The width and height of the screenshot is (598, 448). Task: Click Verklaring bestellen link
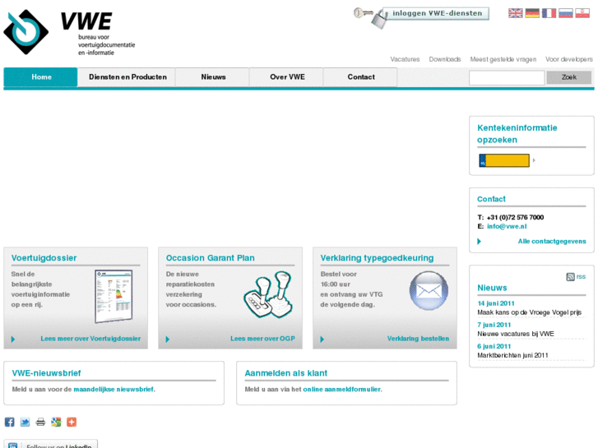[418, 339]
